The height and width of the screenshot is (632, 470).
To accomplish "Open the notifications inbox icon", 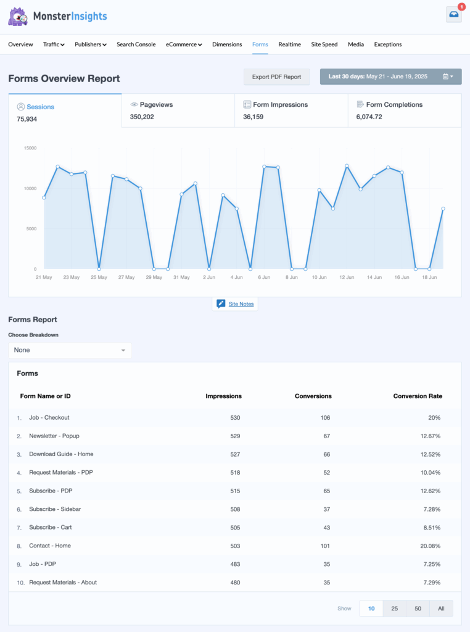I will pos(453,15).
